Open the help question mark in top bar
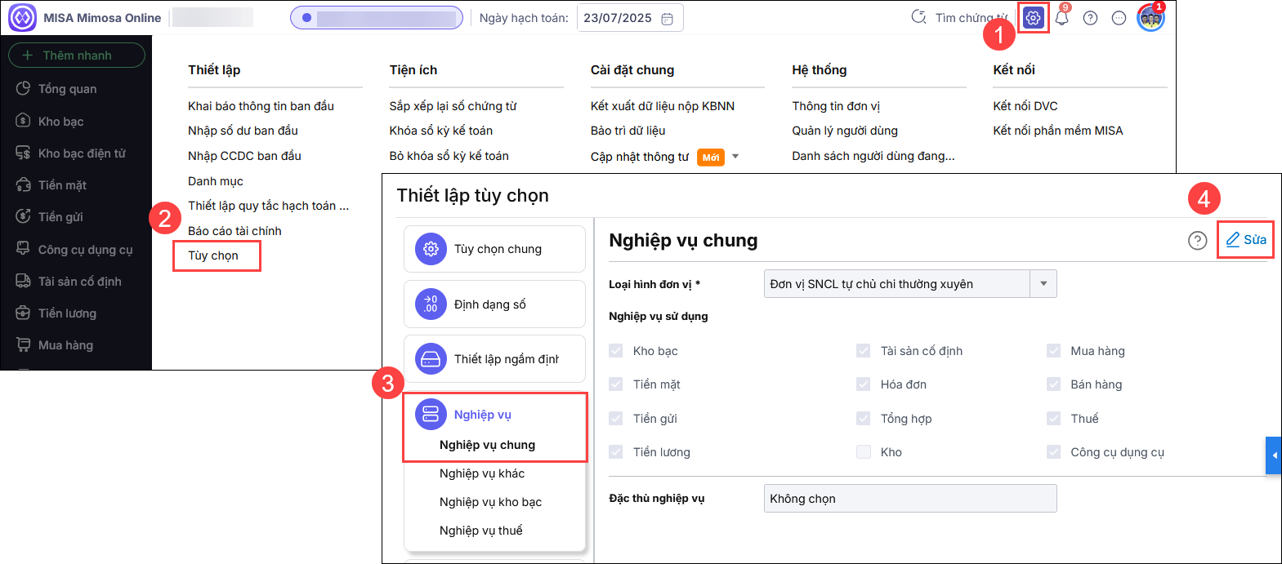 [1090, 18]
